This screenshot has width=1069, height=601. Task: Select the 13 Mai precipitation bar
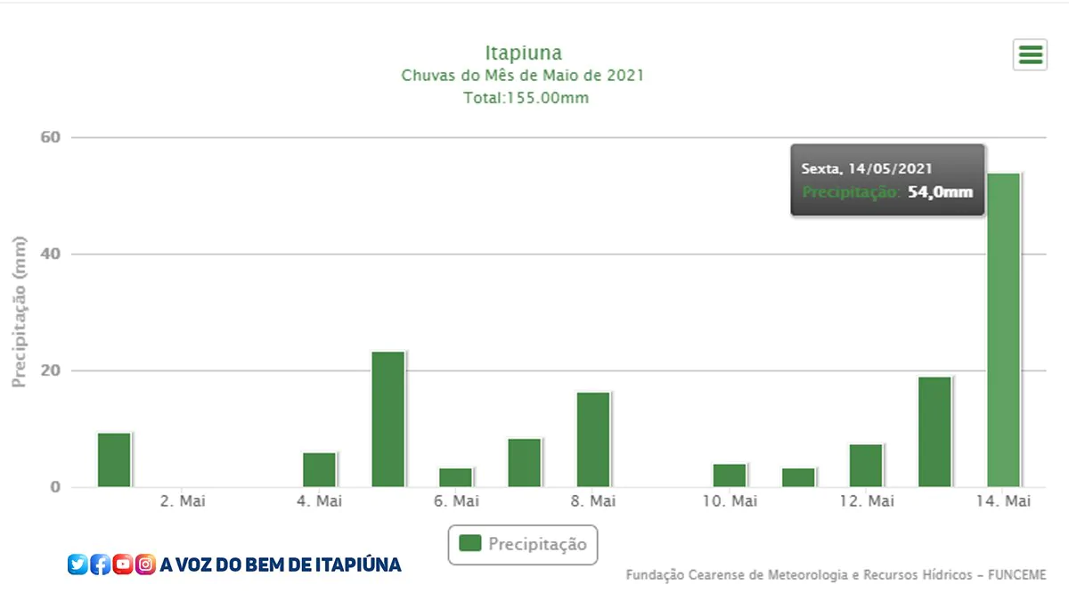(934, 432)
